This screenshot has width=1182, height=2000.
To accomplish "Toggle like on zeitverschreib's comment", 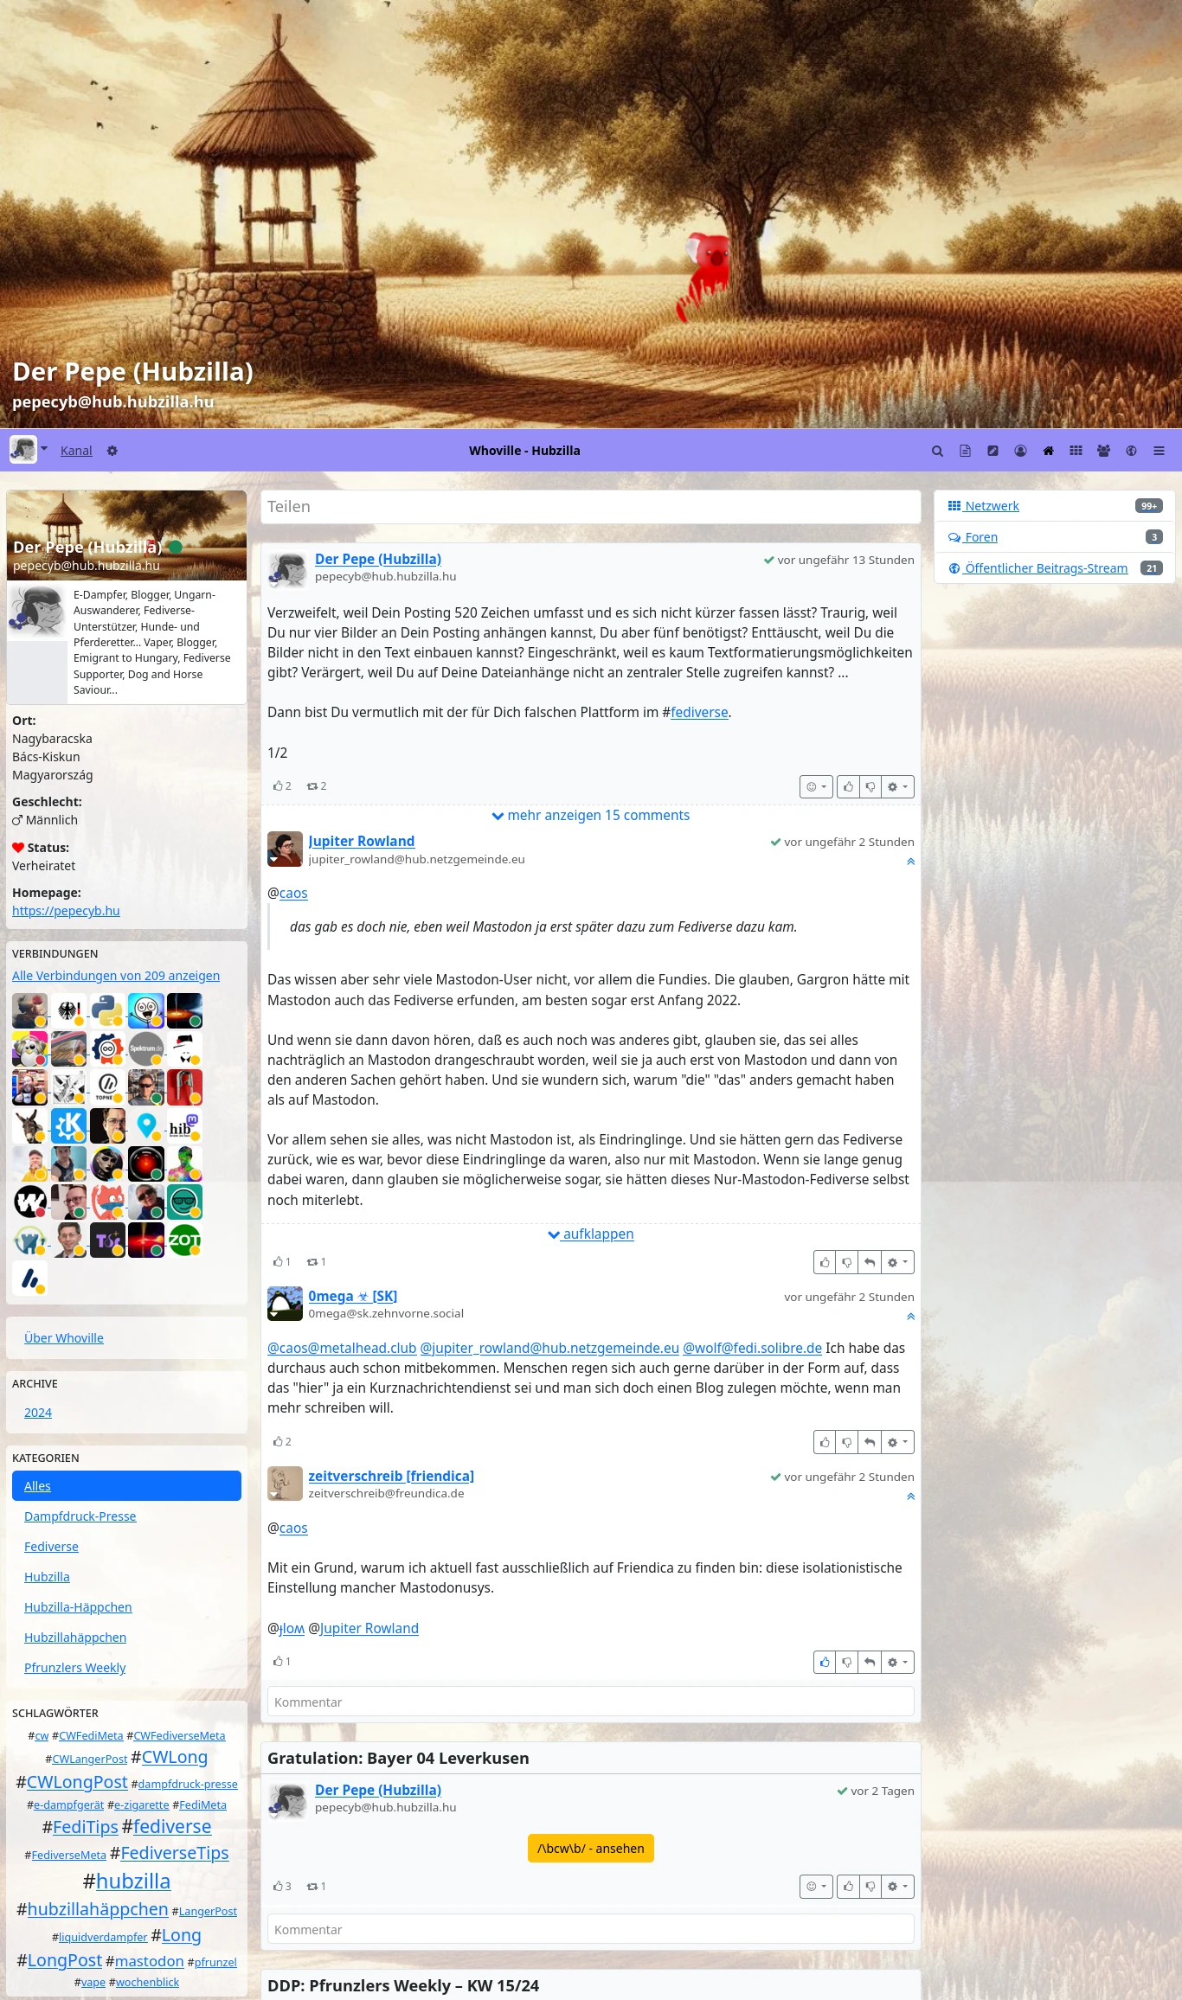I will pyautogui.click(x=825, y=1662).
